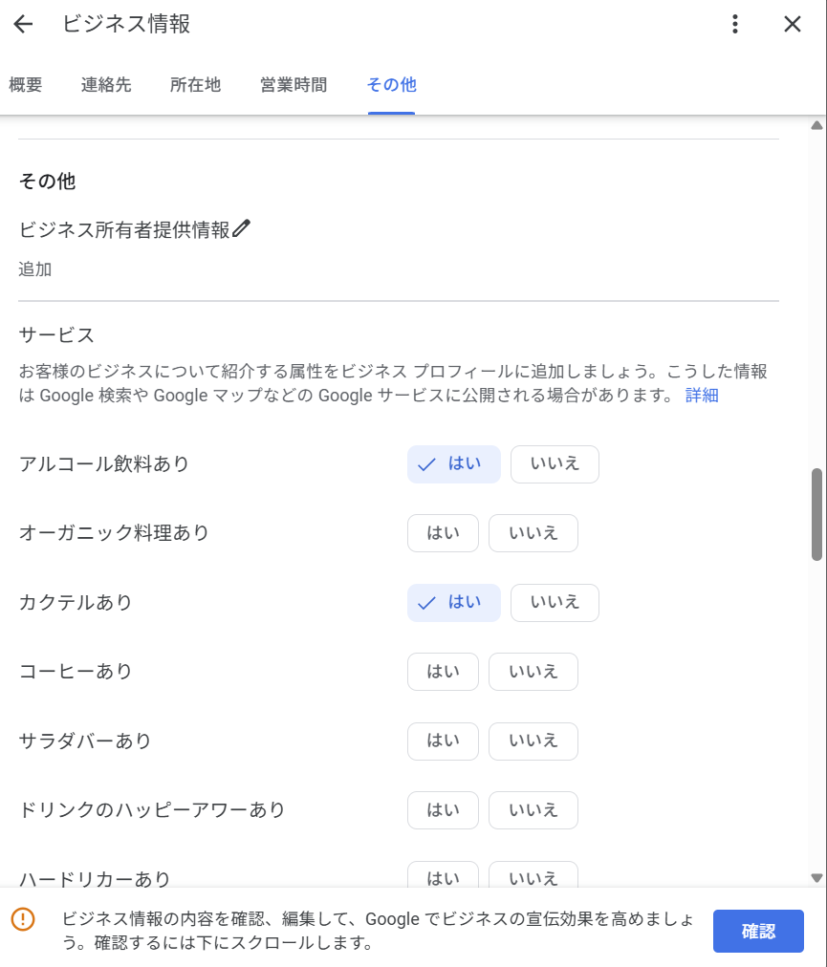Edit ビジネス所有者提供情報 with pencil icon

click(241, 229)
